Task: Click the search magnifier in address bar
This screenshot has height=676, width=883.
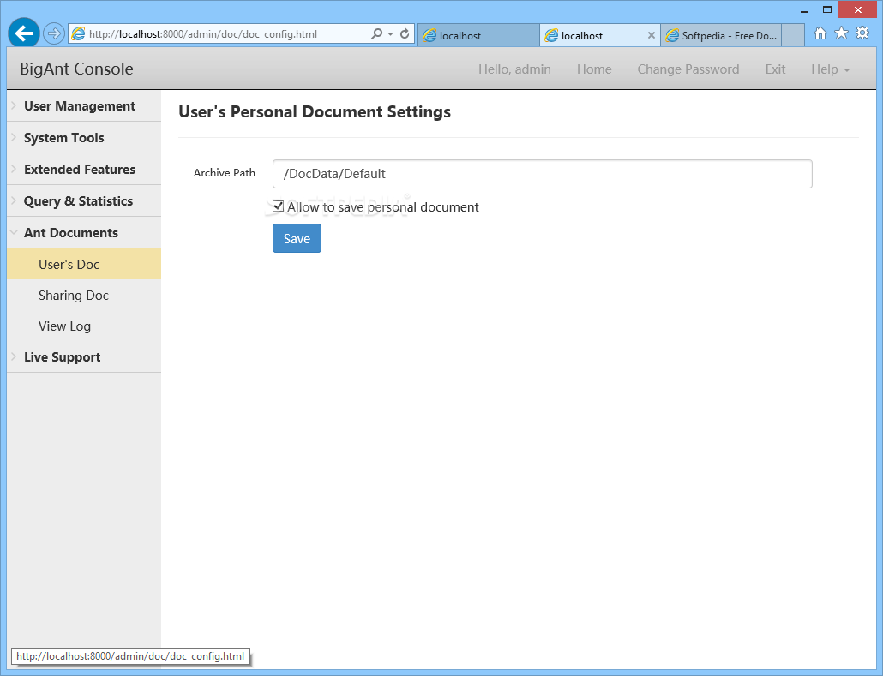Action: (x=376, y=33)
